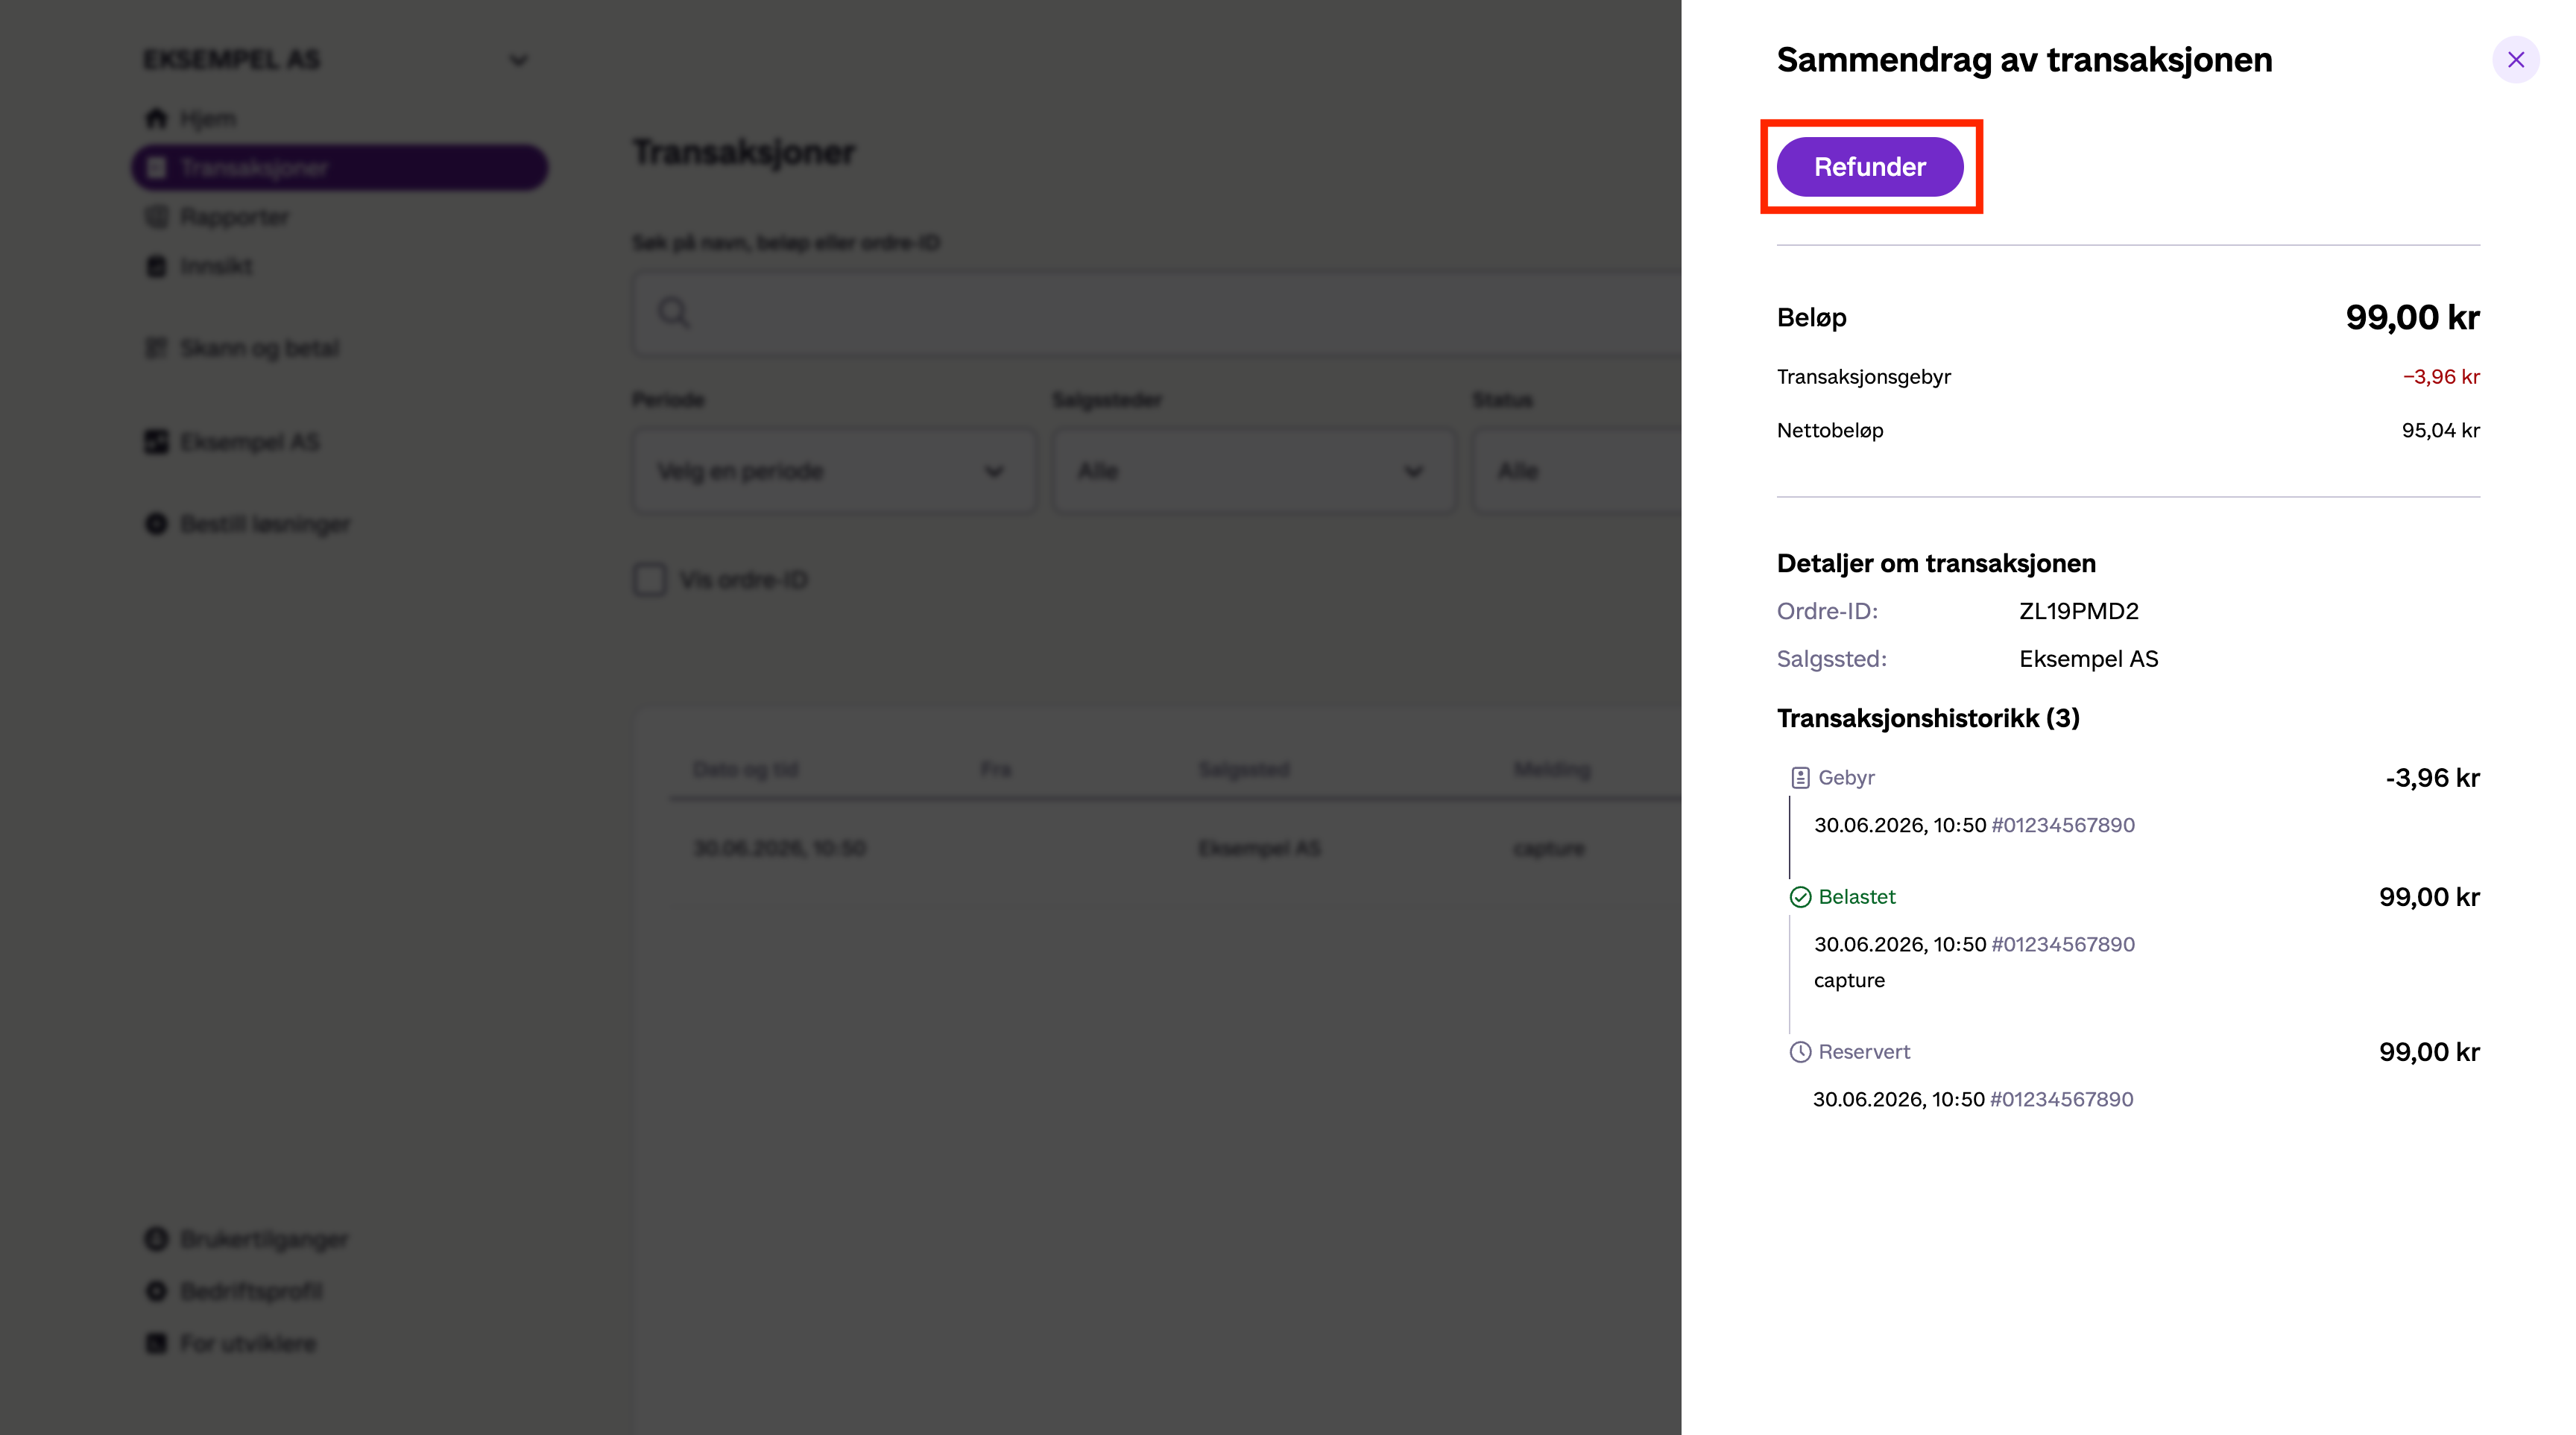Click the Reservert clock icon

[x=1800, y=1052]
